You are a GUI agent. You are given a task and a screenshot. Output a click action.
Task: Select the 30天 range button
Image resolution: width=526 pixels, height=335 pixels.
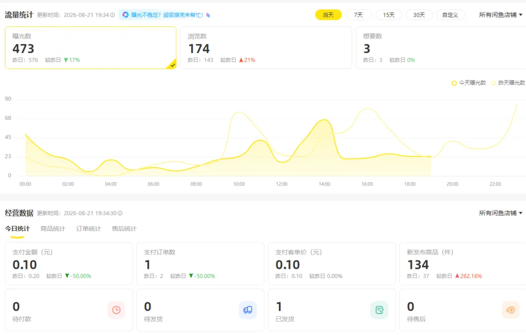tap(419, 15)
